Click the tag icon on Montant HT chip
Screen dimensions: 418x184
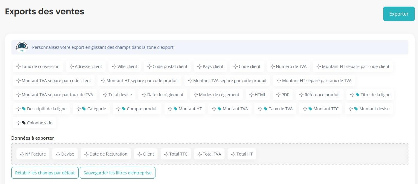[175, 109]
